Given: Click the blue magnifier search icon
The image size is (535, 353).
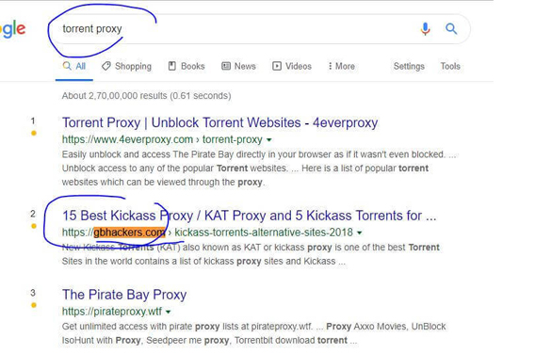Looking at the screenshot, I should click(x=451, y=28).
